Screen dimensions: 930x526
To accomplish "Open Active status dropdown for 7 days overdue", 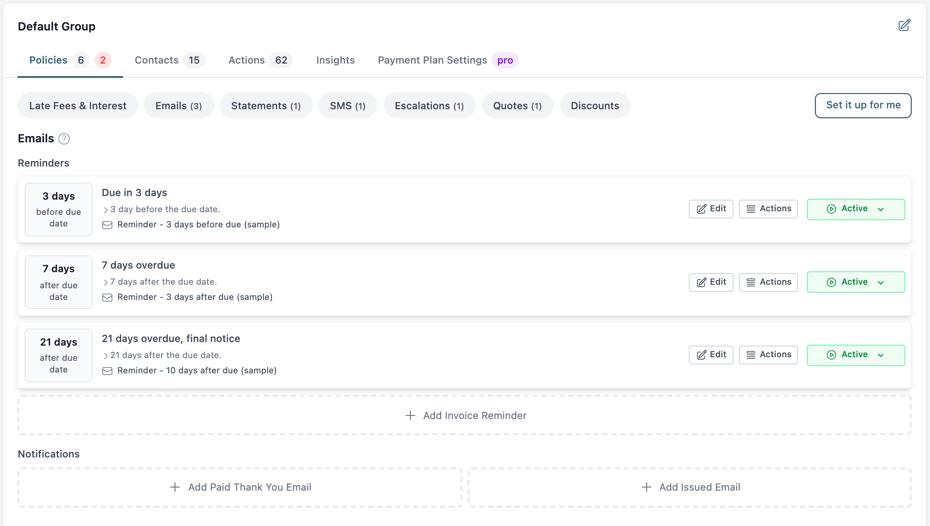I will tap(856, 282).
